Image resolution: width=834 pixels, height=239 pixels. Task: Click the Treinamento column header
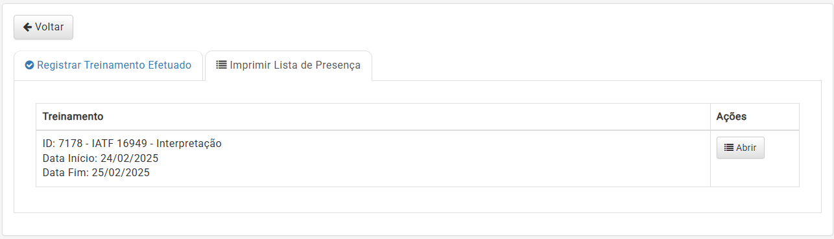(x=73, y=117)
